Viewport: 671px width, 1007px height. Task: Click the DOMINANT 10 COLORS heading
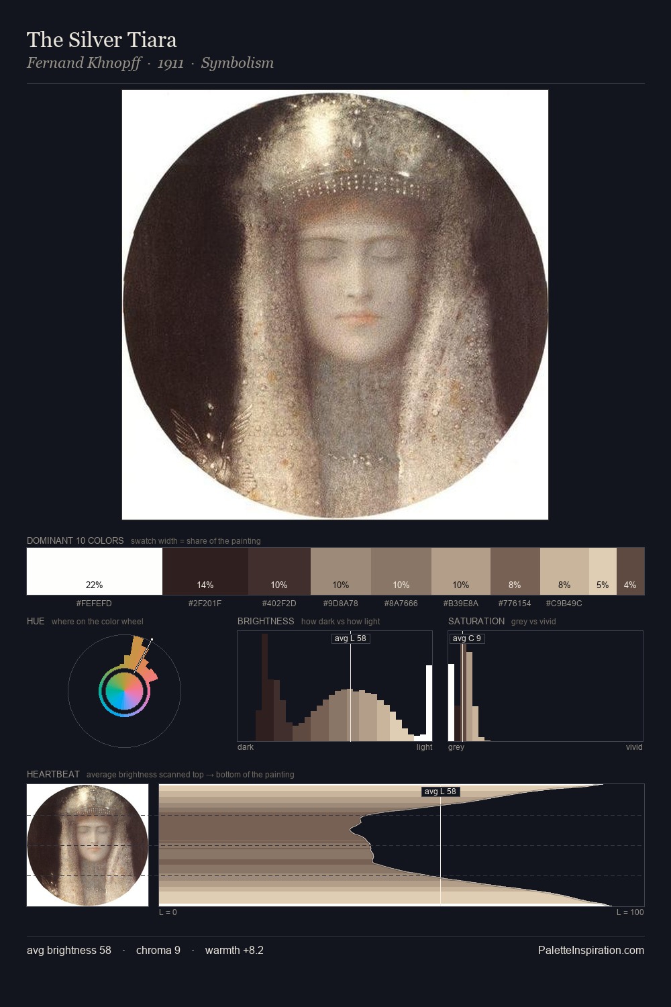coord(75,540)
